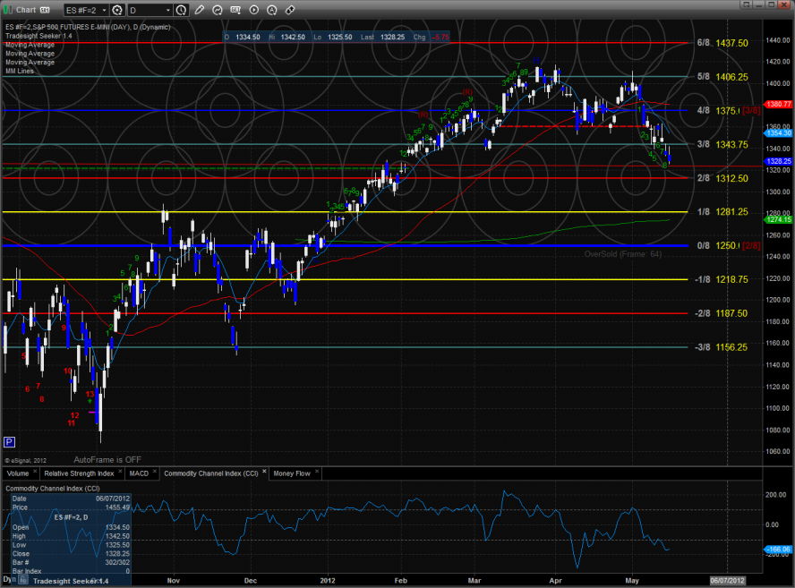Toggle the SCI badge next to Chart
The height and width of the screenshot is (588, 795).
45,11
